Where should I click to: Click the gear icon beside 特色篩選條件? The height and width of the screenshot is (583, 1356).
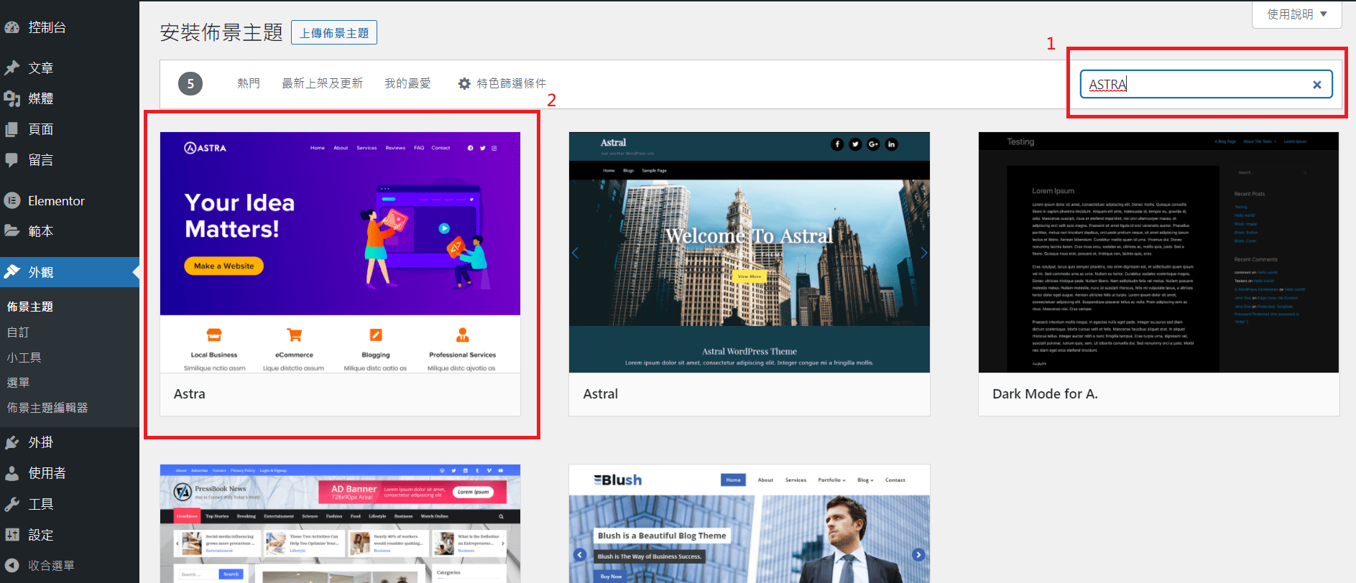tap(464, 84)
